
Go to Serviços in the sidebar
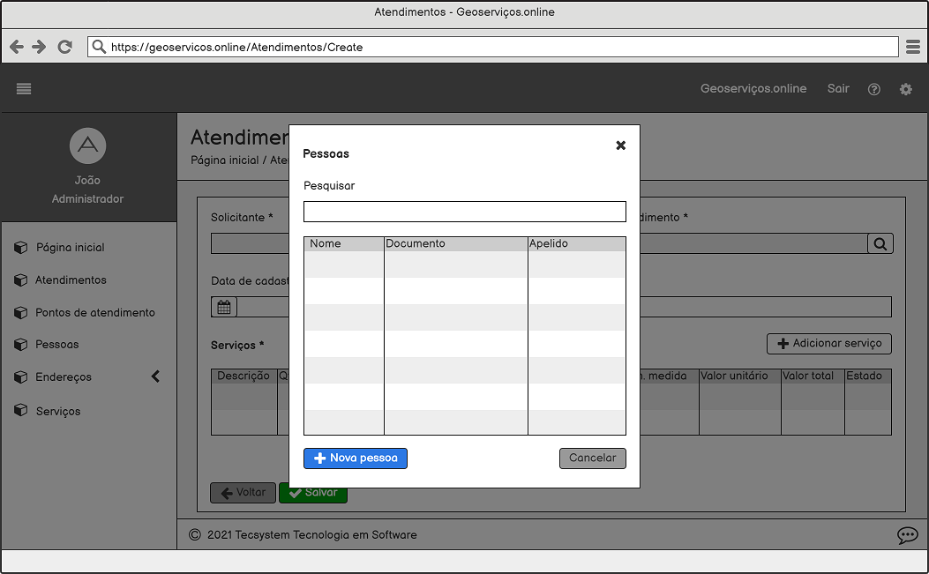click(x=57, y=411)
